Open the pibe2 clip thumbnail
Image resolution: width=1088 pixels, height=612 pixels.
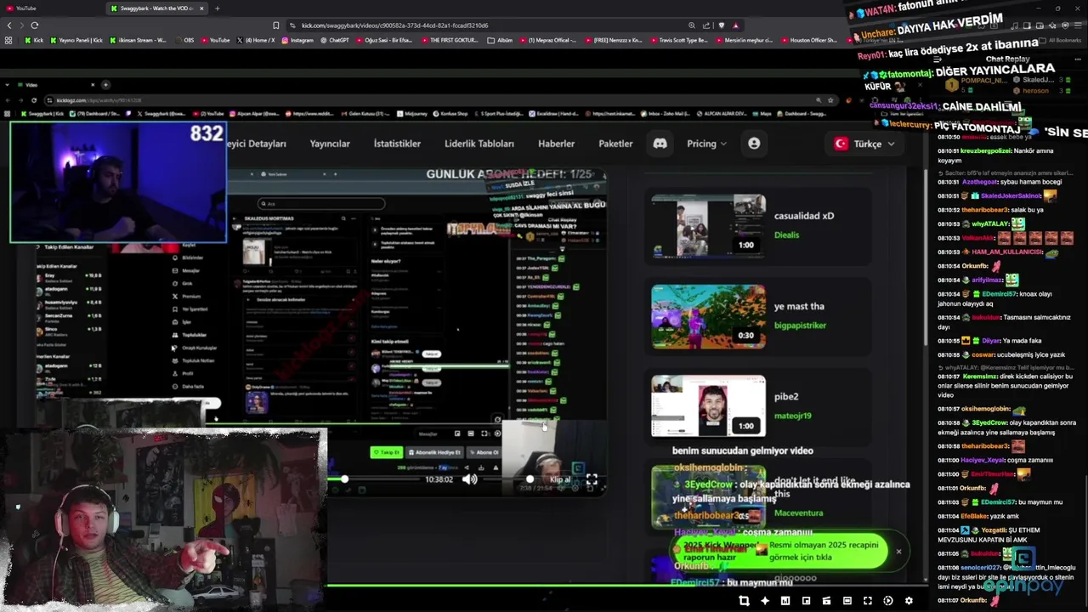tap(708, 406)
